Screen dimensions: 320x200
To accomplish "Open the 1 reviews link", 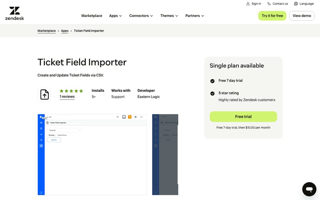I will pos(67,97).
